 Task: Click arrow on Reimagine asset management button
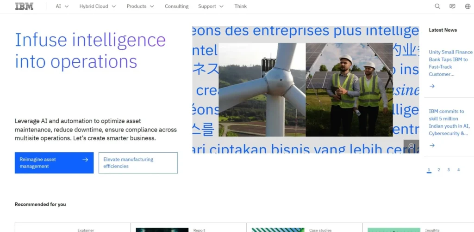click(x=85, y=160)
